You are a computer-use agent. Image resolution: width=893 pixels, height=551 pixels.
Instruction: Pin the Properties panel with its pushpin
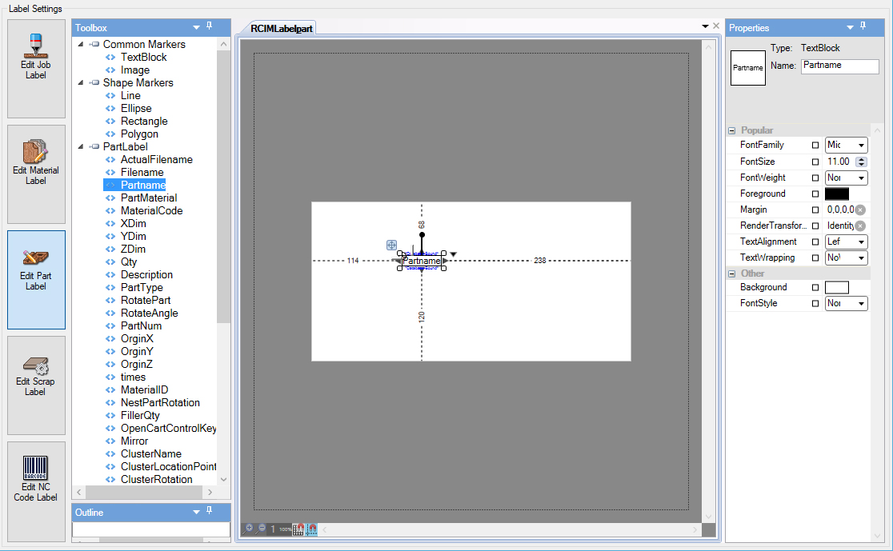coord(862,26)
